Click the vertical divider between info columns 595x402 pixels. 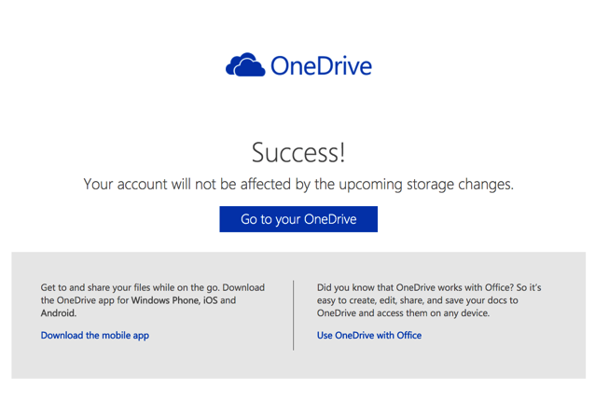point(294,315)
